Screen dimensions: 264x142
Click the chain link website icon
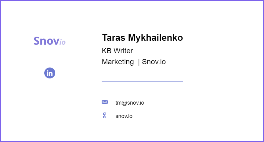click(x=105, y=116)
